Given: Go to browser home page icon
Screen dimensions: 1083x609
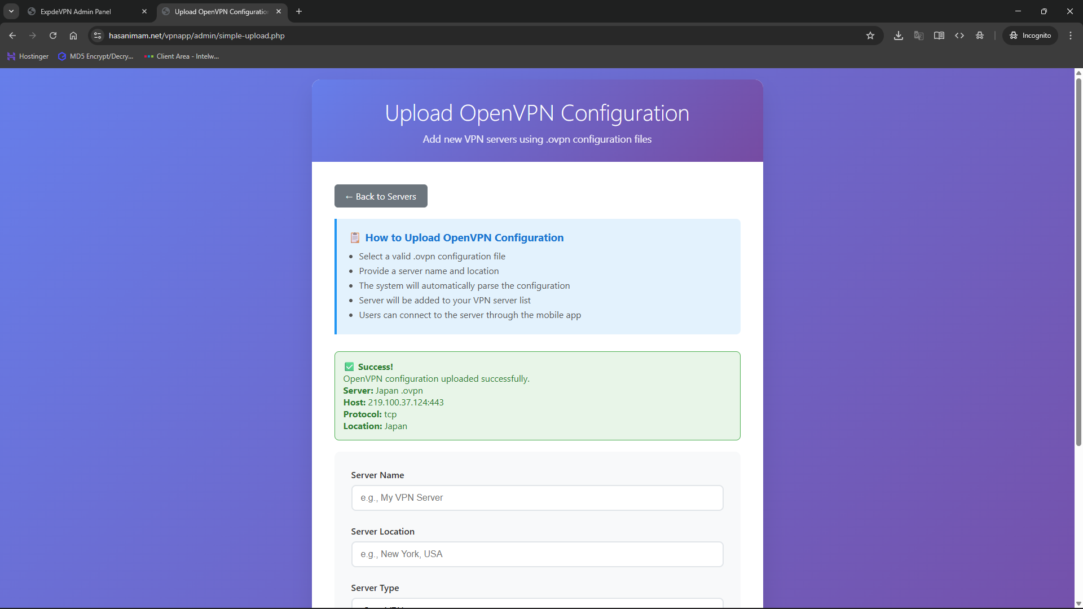Looking at the screenshot, I should (73, 36).
